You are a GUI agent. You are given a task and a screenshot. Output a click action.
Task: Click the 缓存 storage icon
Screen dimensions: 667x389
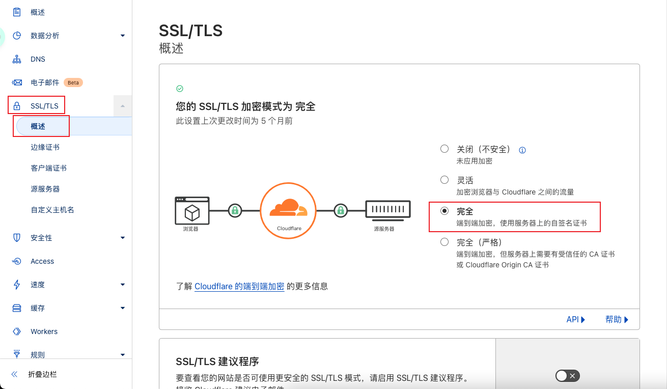click(17, 308)
